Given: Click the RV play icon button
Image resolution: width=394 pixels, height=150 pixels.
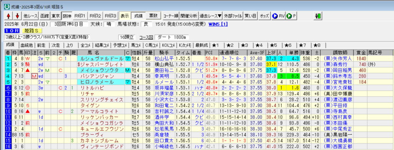Looking at the screenshot, I should 278,16.
